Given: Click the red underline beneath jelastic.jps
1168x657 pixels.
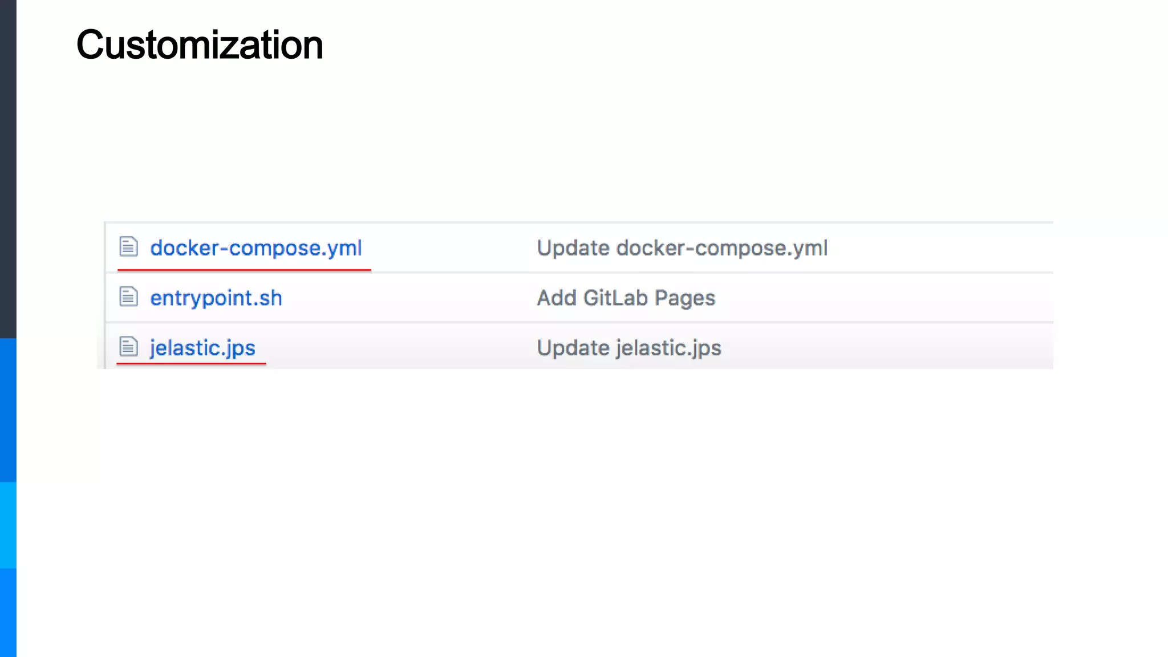Looking at the screenshot, I should coord(191,363).
